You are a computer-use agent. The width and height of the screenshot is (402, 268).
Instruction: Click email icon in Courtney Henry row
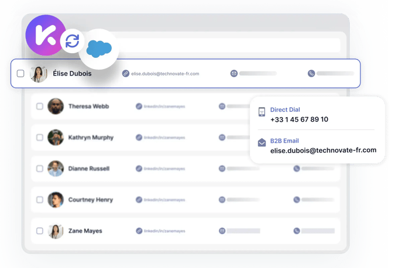pyautogui.click(x=222, y=200)
